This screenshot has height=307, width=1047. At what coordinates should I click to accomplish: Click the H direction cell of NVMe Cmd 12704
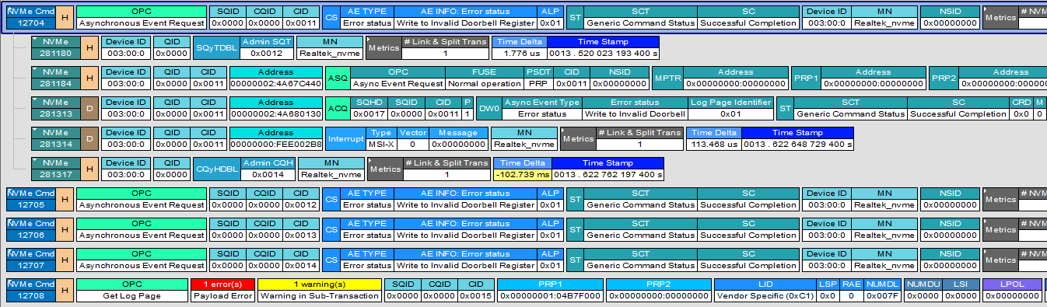coord(65,17)
